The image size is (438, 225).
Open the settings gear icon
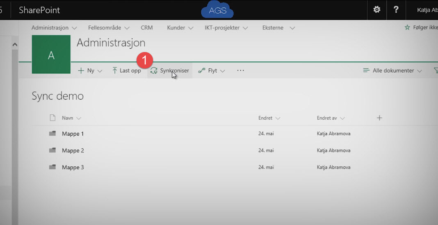click(376, 10)
